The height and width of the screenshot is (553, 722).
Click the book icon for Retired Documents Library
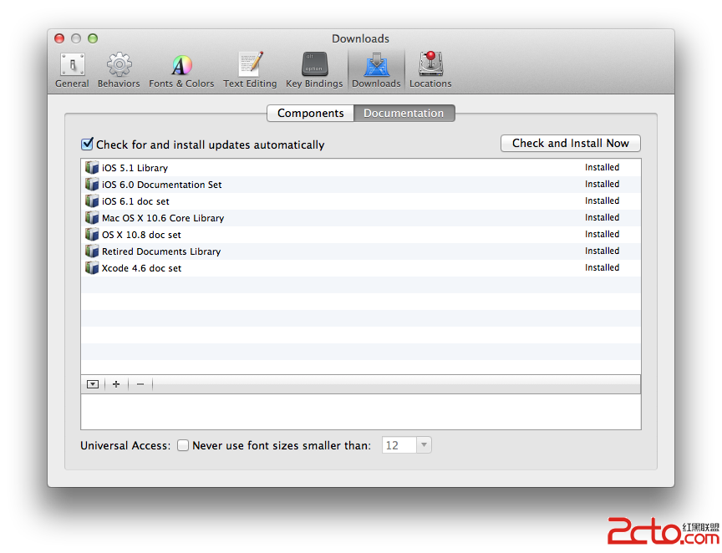[x=92, y=251]
